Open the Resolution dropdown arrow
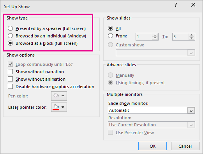The image size is (203, 154). 191,125
